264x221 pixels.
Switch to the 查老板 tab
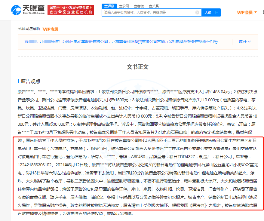(x=139, y=6)
